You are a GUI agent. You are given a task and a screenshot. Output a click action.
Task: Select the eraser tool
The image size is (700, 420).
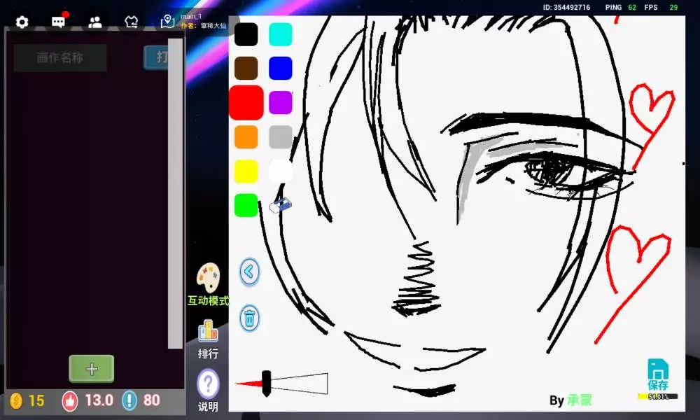(281, 205)
